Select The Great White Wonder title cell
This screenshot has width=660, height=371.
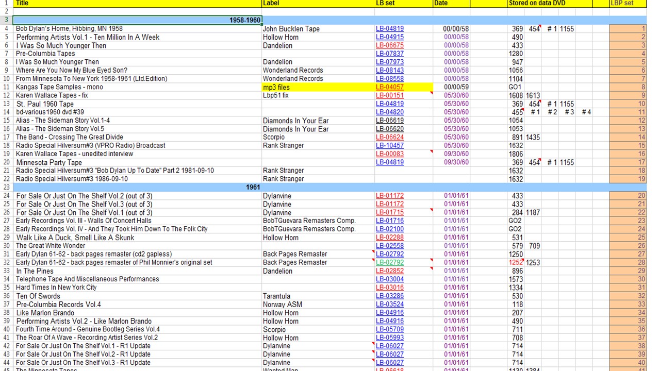137,246
